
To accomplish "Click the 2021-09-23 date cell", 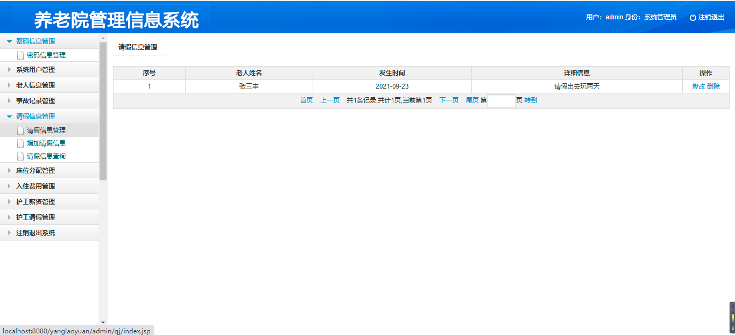I will pyautogui.click(x=392, y=86).
